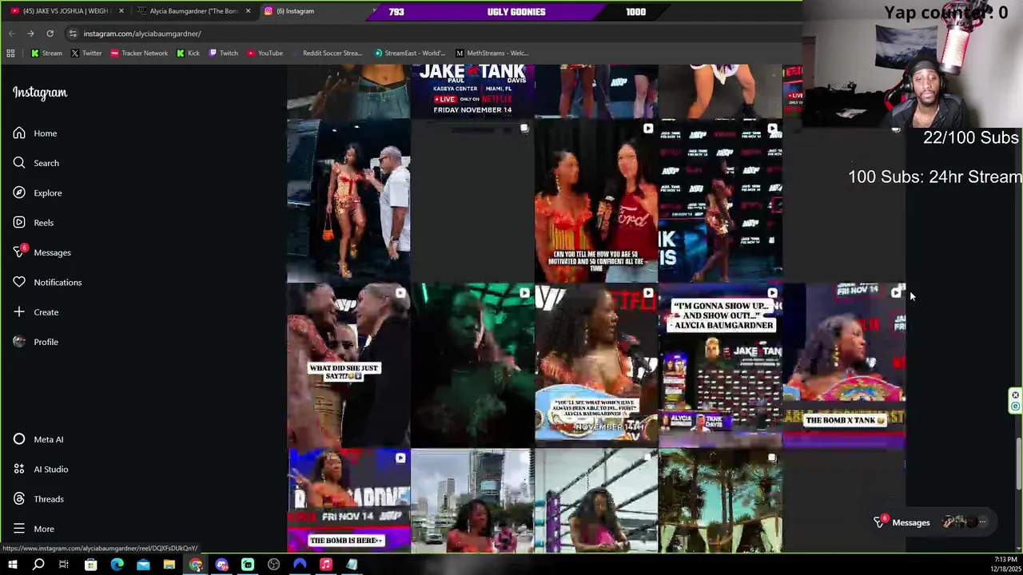Viewport: 1023px width, 575px height.
Task: Open the floating Messages button at bottom right
Action: (931, 522)
